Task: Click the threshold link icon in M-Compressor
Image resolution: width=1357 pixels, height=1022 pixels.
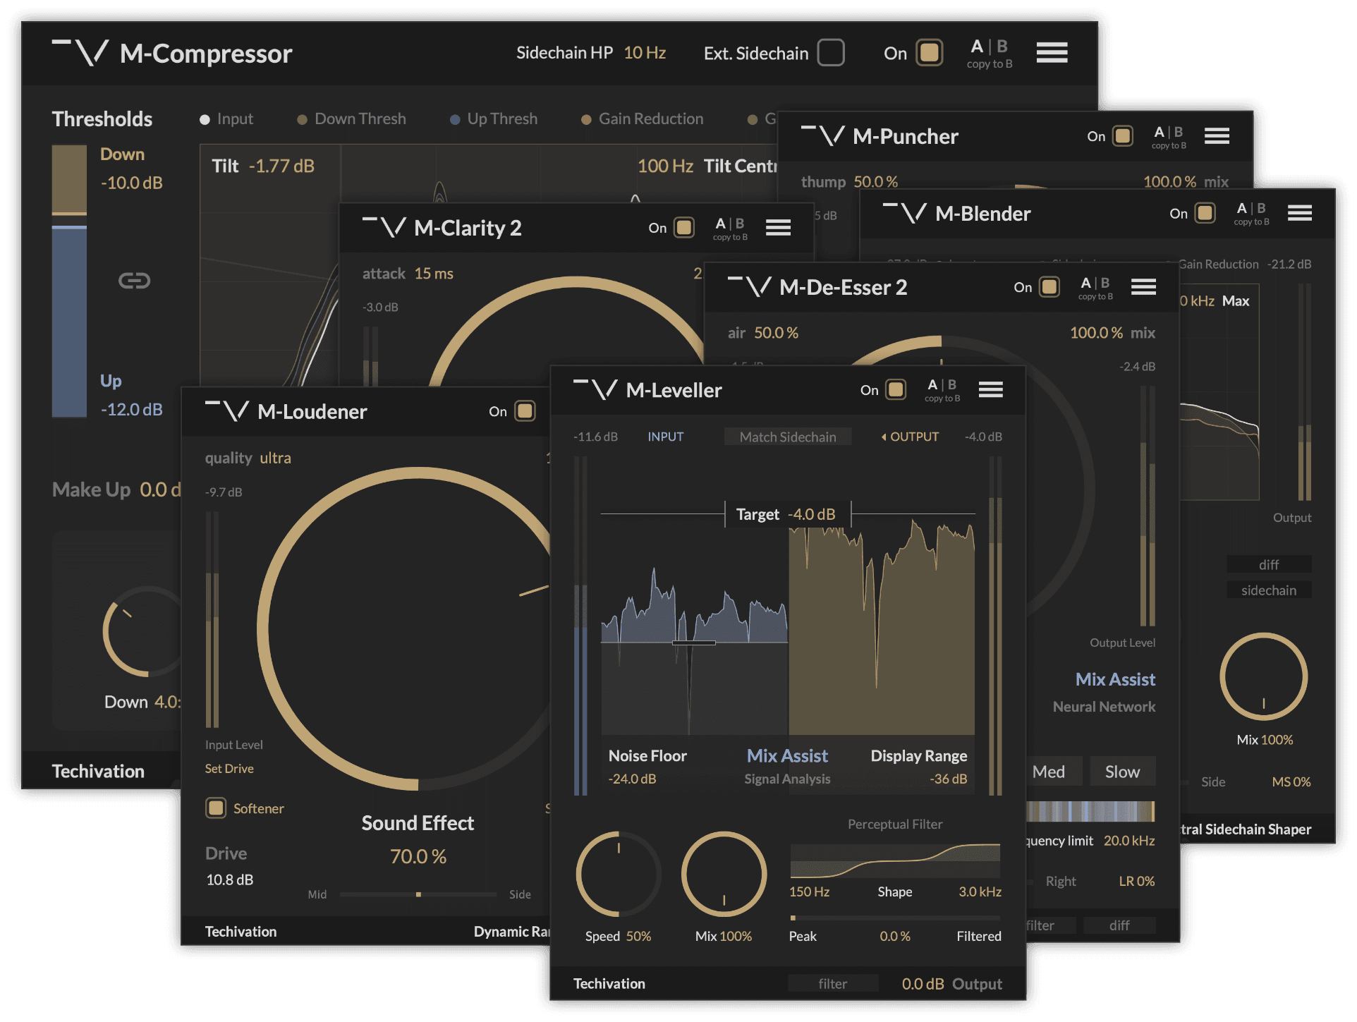Action: [134, 281]
